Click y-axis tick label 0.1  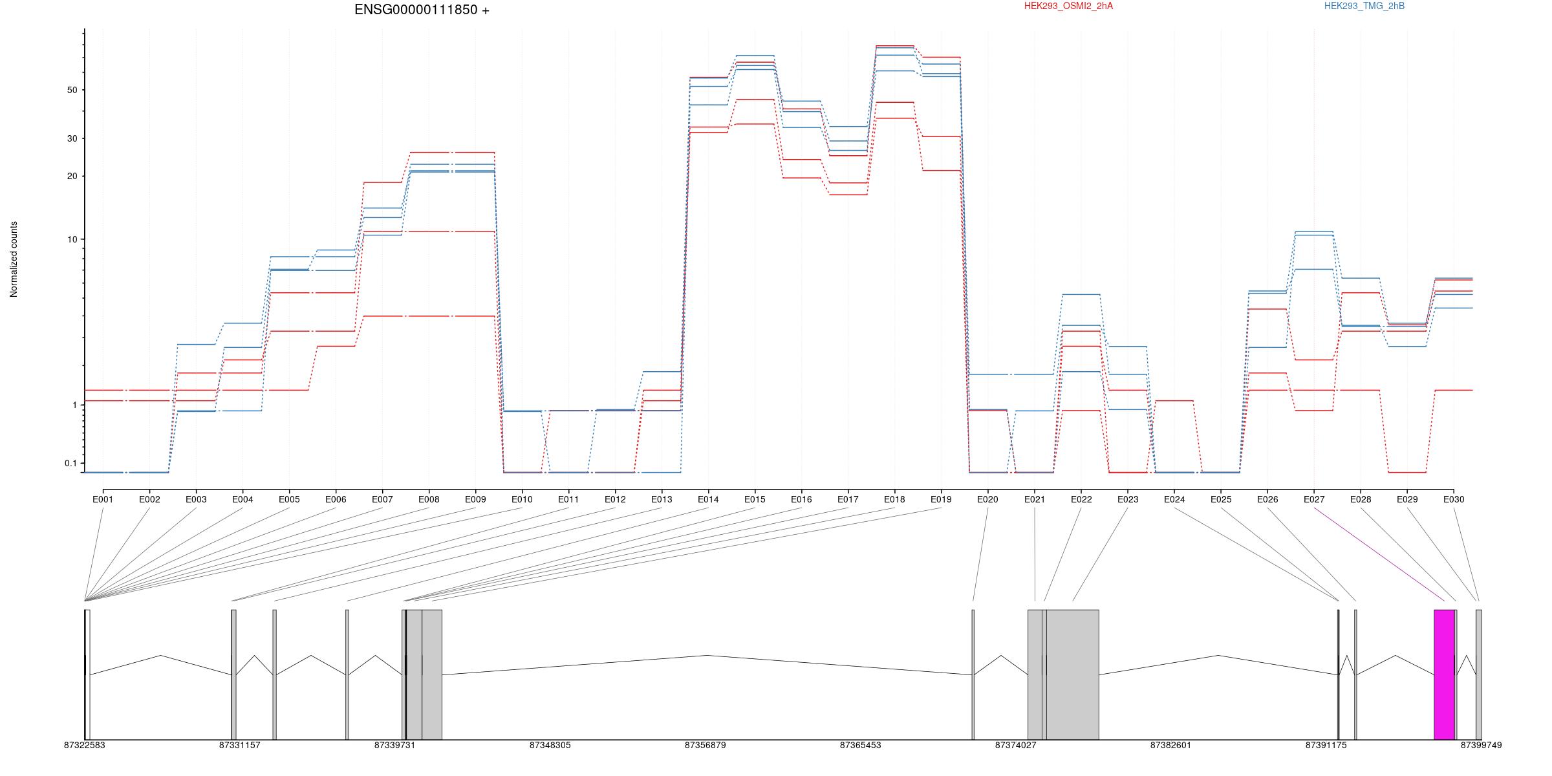70,463
